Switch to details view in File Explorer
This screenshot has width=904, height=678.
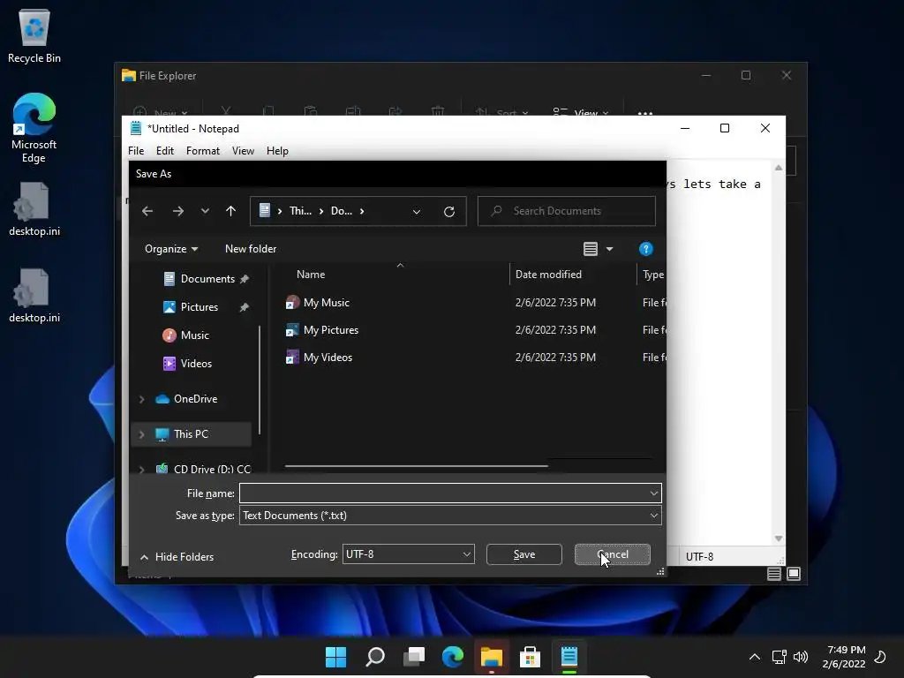774,574
